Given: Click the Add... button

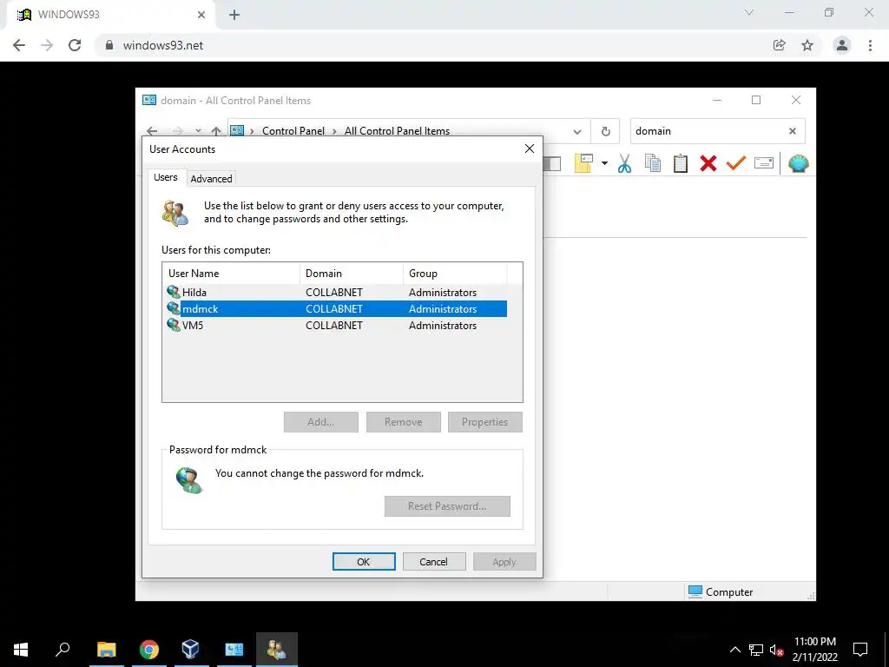Looking at the screenshot, I should coord(321,422).
